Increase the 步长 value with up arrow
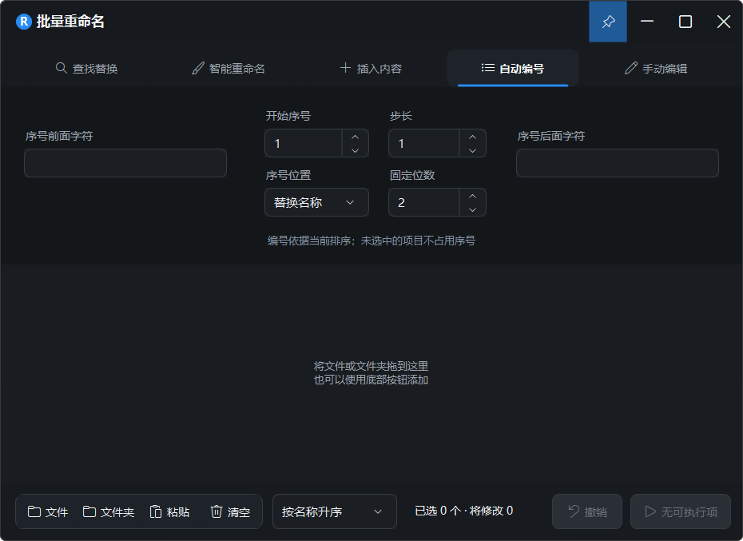Image resolution: width=743 pixels, height=541 pixels. click(x=472, y=137)
